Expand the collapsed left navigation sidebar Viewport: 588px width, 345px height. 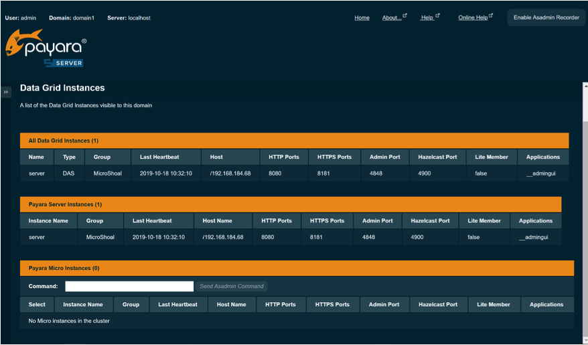[x=6, y=92]
